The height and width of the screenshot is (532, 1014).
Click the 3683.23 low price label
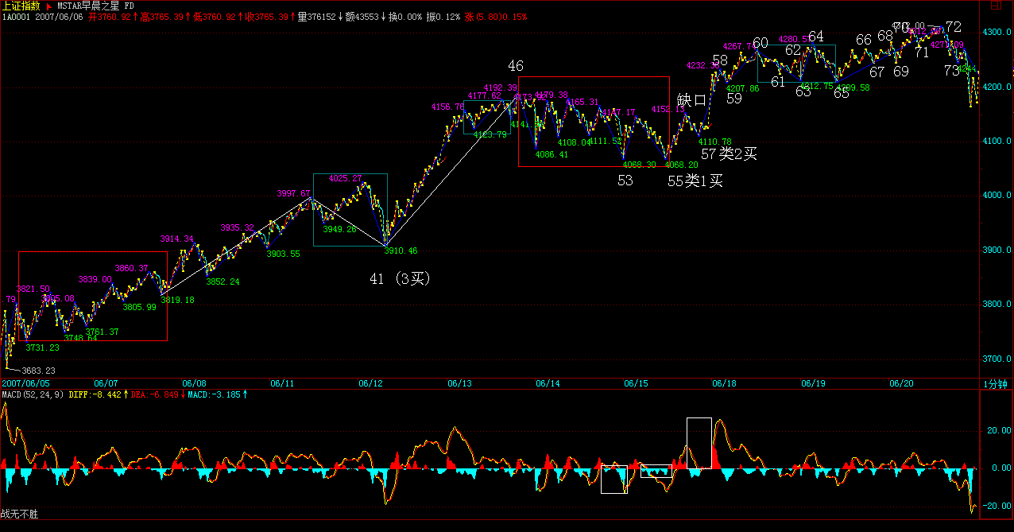[40, 371]
